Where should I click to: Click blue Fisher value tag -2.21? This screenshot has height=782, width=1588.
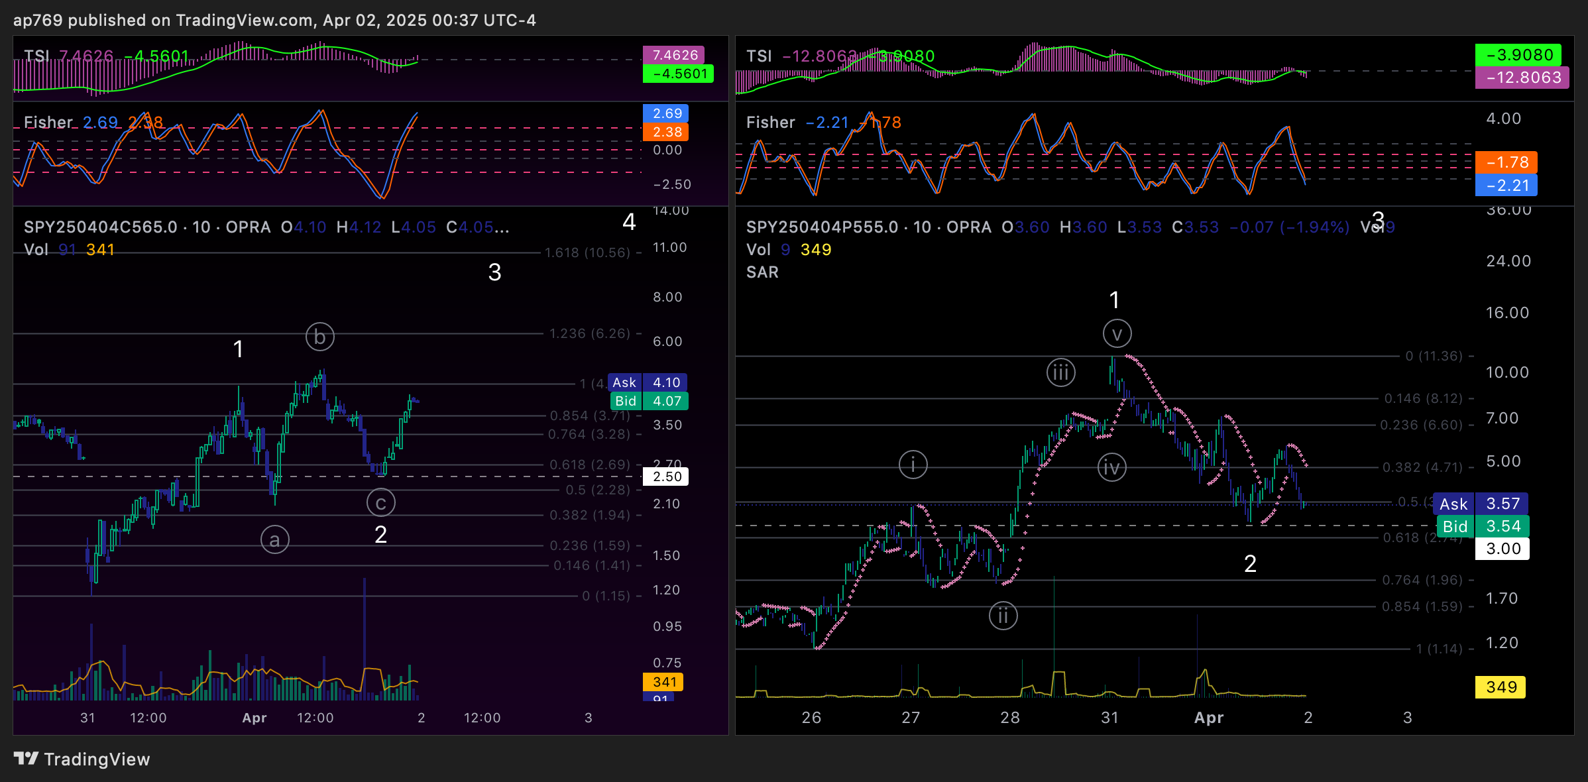1506,186
